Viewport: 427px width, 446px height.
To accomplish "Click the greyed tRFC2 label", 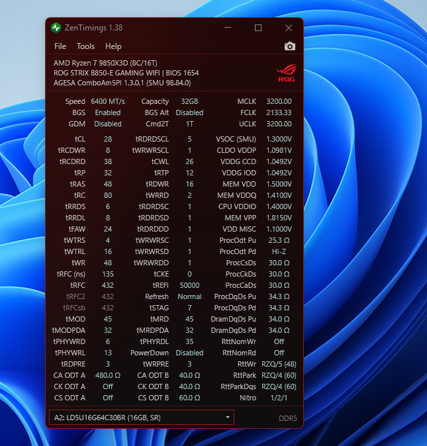I will (x=75, y=296).
